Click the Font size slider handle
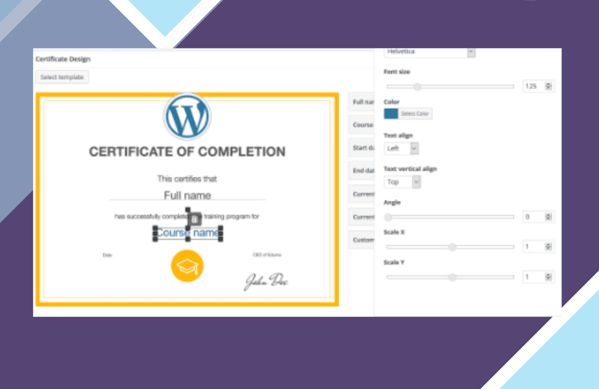 point(418,87)
